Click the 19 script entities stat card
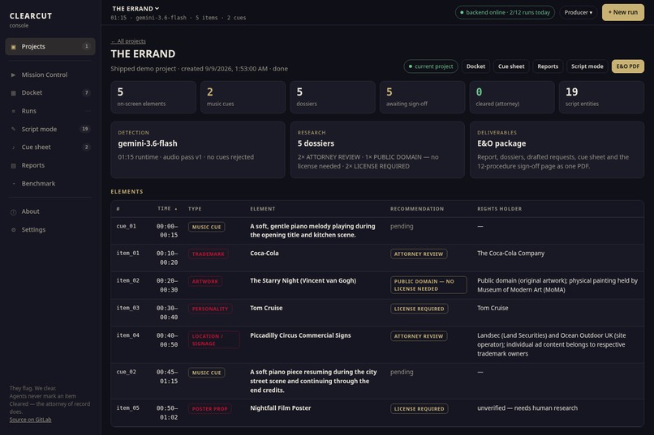The height and width of the screenshot is (435, 654). pyautogui.click(x=601, y=97)
